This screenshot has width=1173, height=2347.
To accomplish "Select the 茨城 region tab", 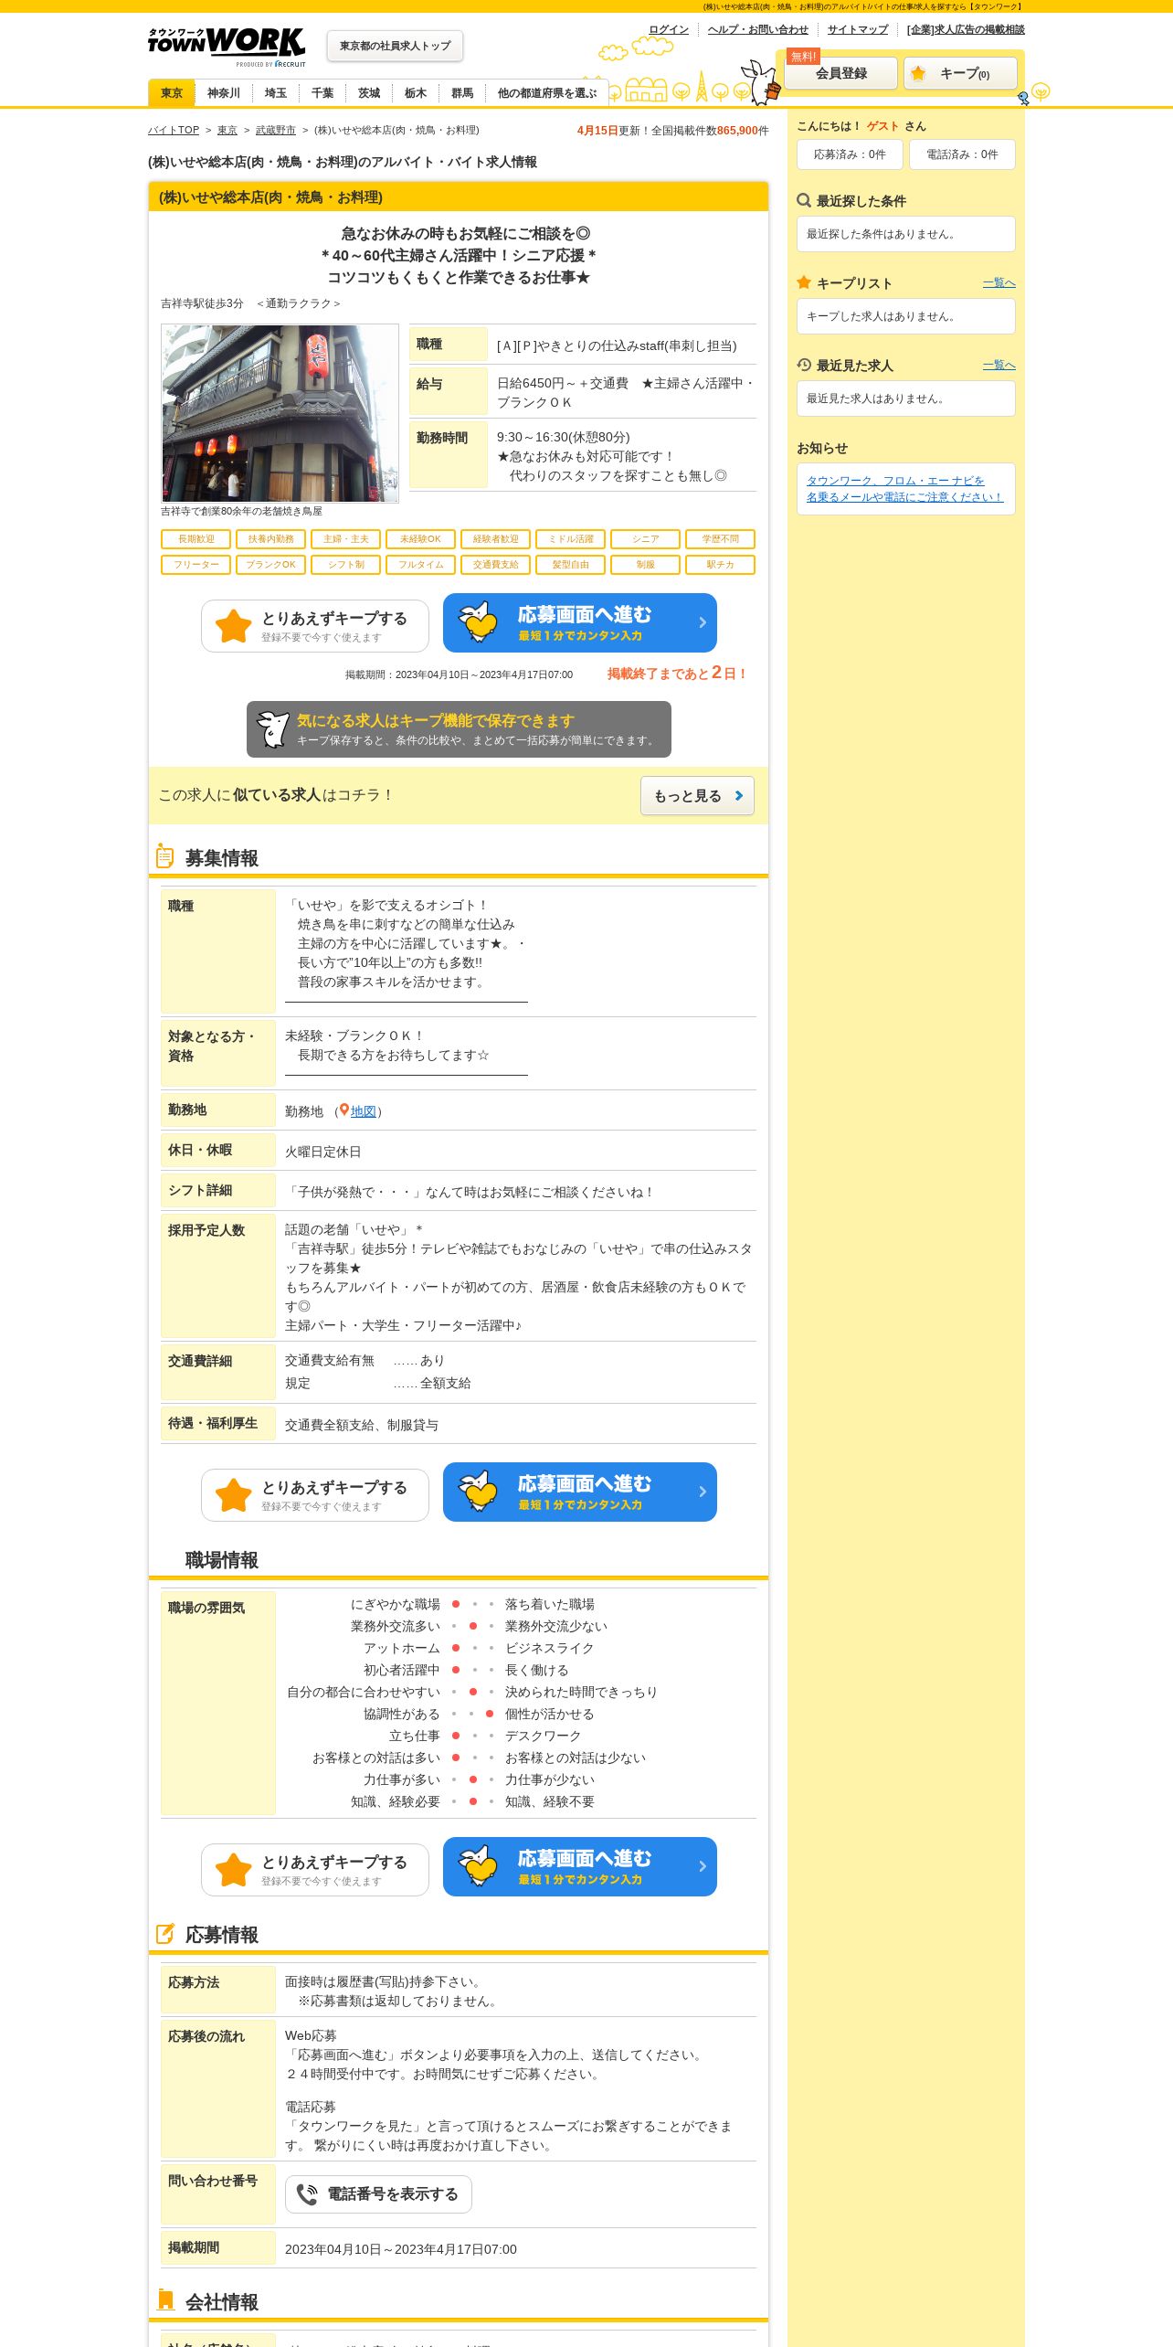I will tap(369, 93).
